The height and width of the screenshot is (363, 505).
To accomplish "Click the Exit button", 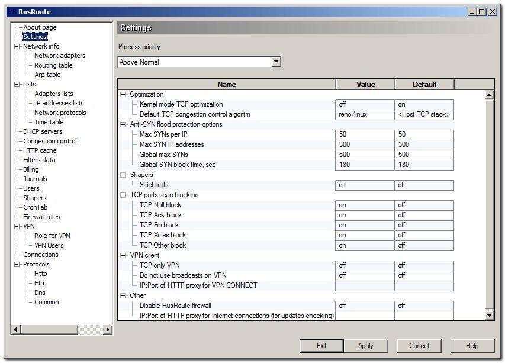I will pos(321,346).
